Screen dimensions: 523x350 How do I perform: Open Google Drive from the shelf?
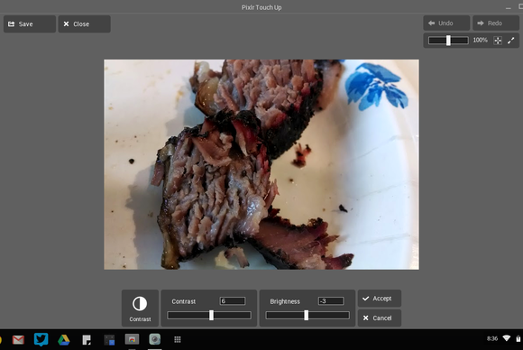(64, 340)
